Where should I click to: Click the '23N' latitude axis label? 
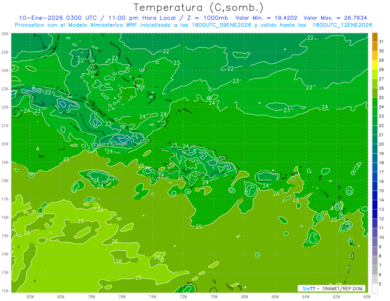5,89
